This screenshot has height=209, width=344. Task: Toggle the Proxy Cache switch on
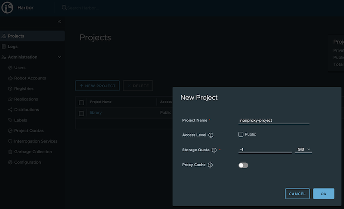[x=243, y=165]
